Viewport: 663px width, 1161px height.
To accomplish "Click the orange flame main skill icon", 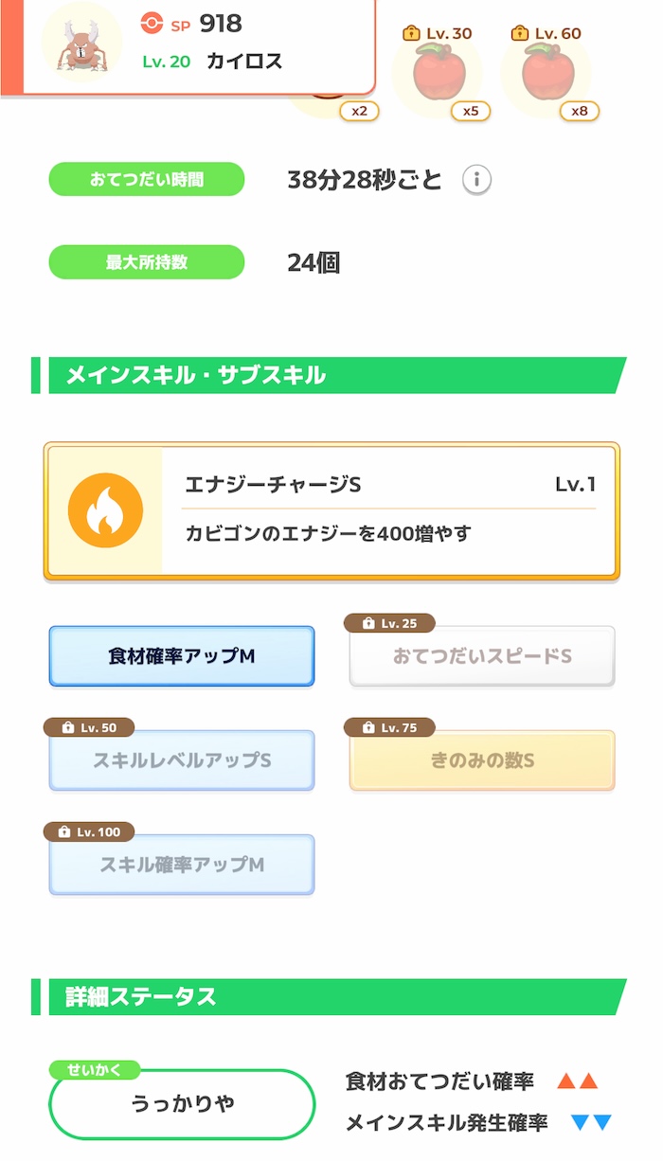I will tap(106, 511).
